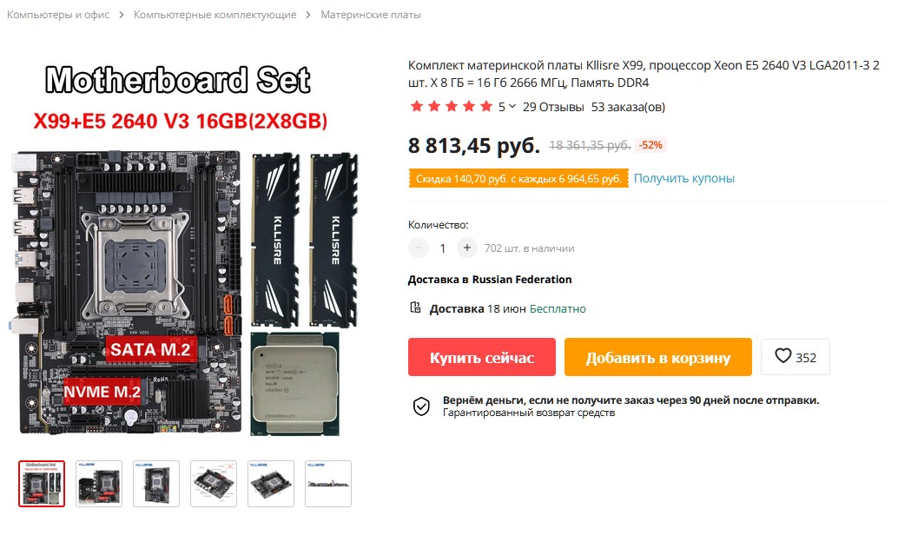Select the fourth angled motherboard thumbnail
Viewport: 898px width, 542px height.
click(214, 484)
